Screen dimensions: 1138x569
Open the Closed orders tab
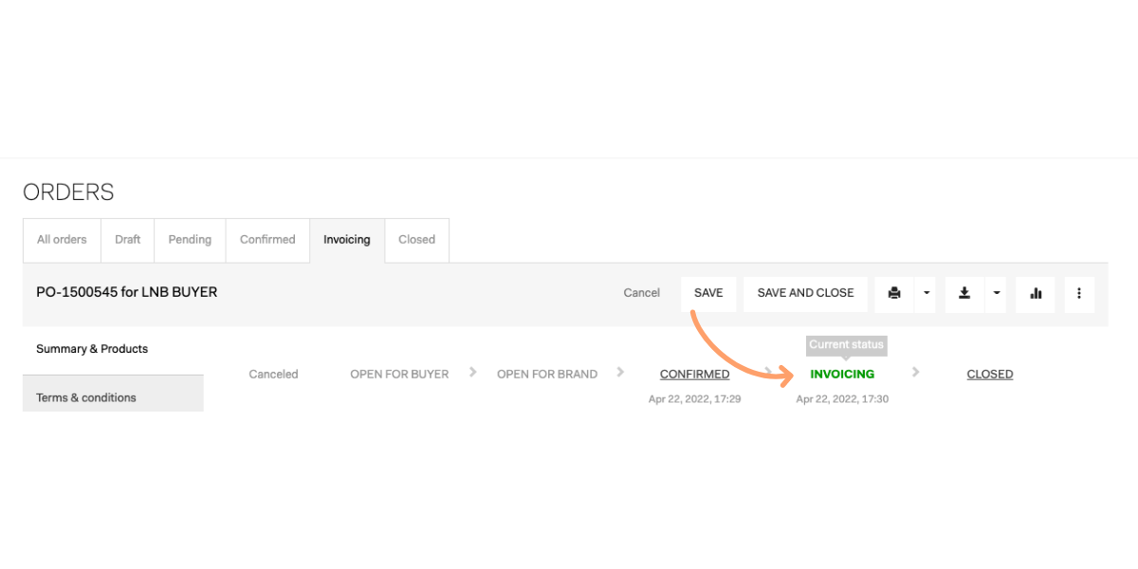416,240
